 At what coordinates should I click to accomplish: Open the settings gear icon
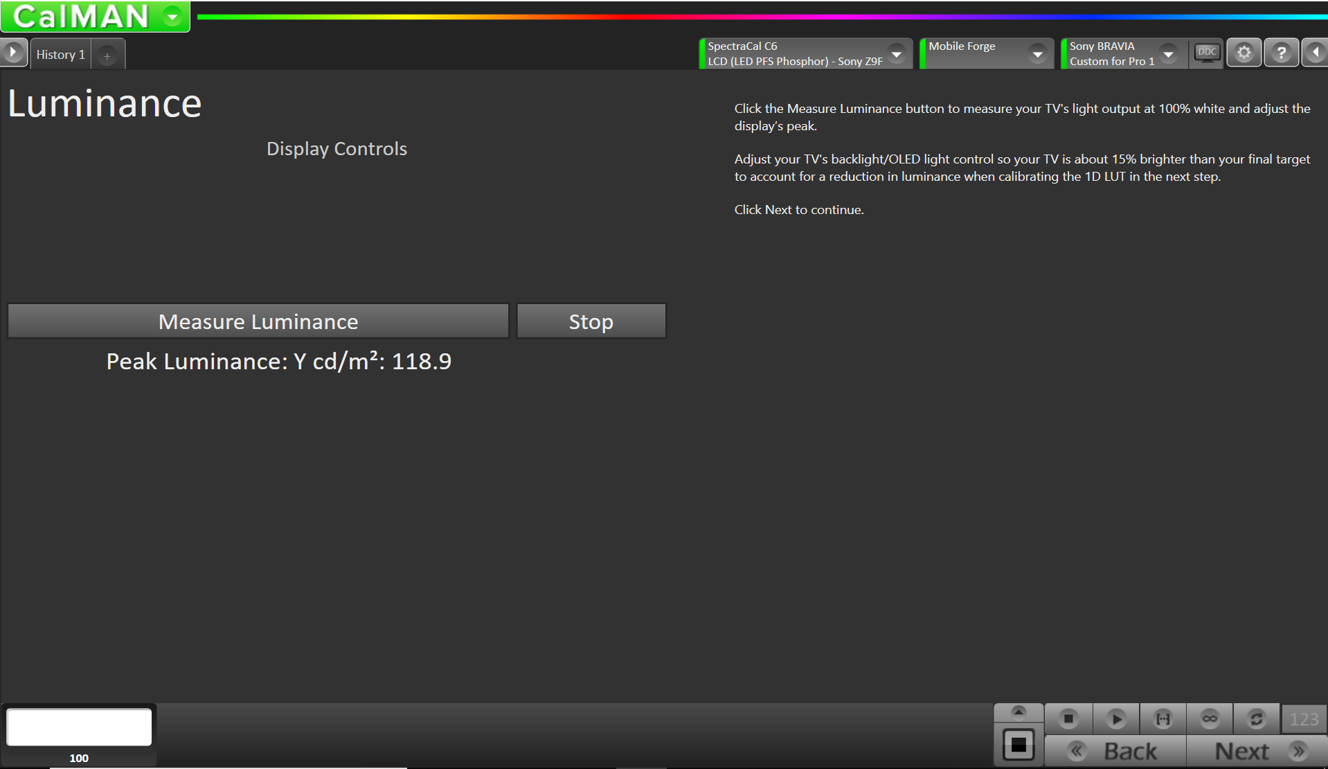[1244, 53]
